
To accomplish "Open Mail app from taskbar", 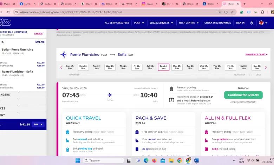I will coord(163,160).
